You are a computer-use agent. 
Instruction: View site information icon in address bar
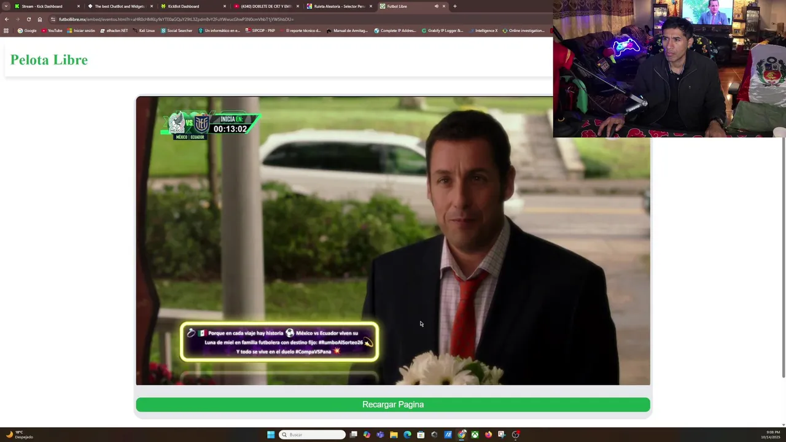[53, 19]
